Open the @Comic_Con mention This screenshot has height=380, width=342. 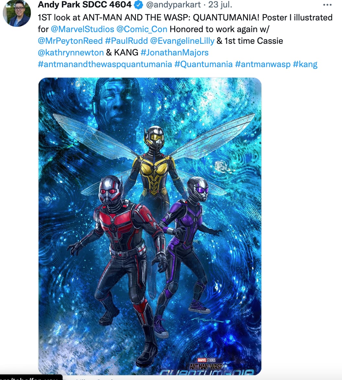pyautogui.click(x=142, y=29)
